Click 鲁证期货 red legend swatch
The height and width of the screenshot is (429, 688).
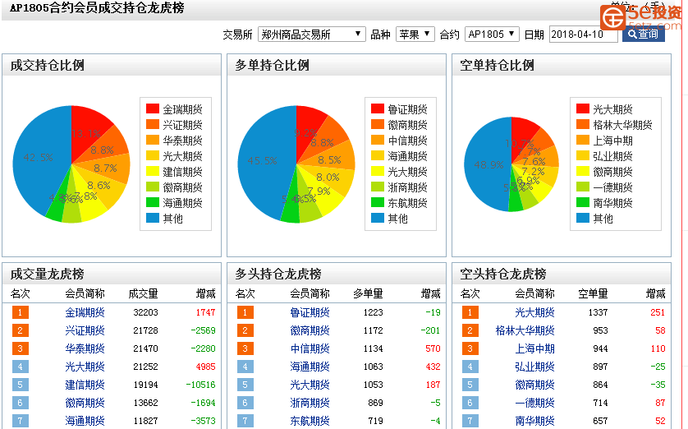[x=378, y=108]
